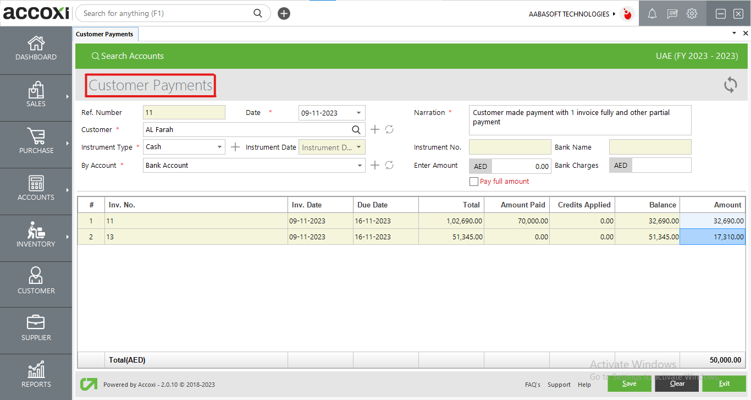
Task: Switch to the Customer Payments tab
Action: tap(105, 34)
